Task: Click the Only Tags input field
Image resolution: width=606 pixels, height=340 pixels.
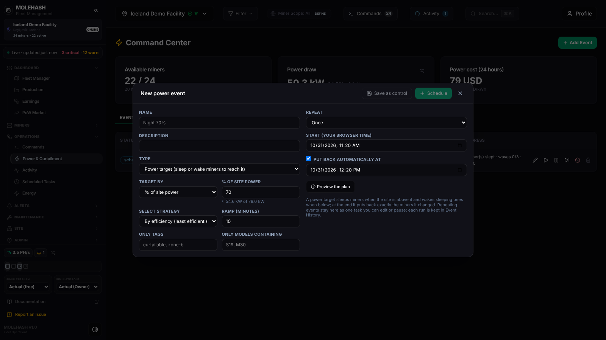Action: [178, 245]
